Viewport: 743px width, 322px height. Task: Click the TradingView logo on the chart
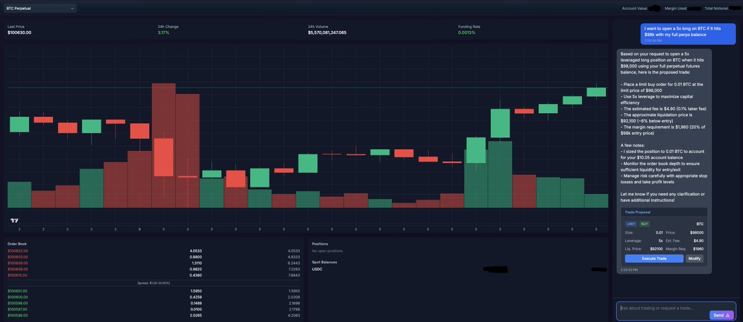[x=14, y=220]
